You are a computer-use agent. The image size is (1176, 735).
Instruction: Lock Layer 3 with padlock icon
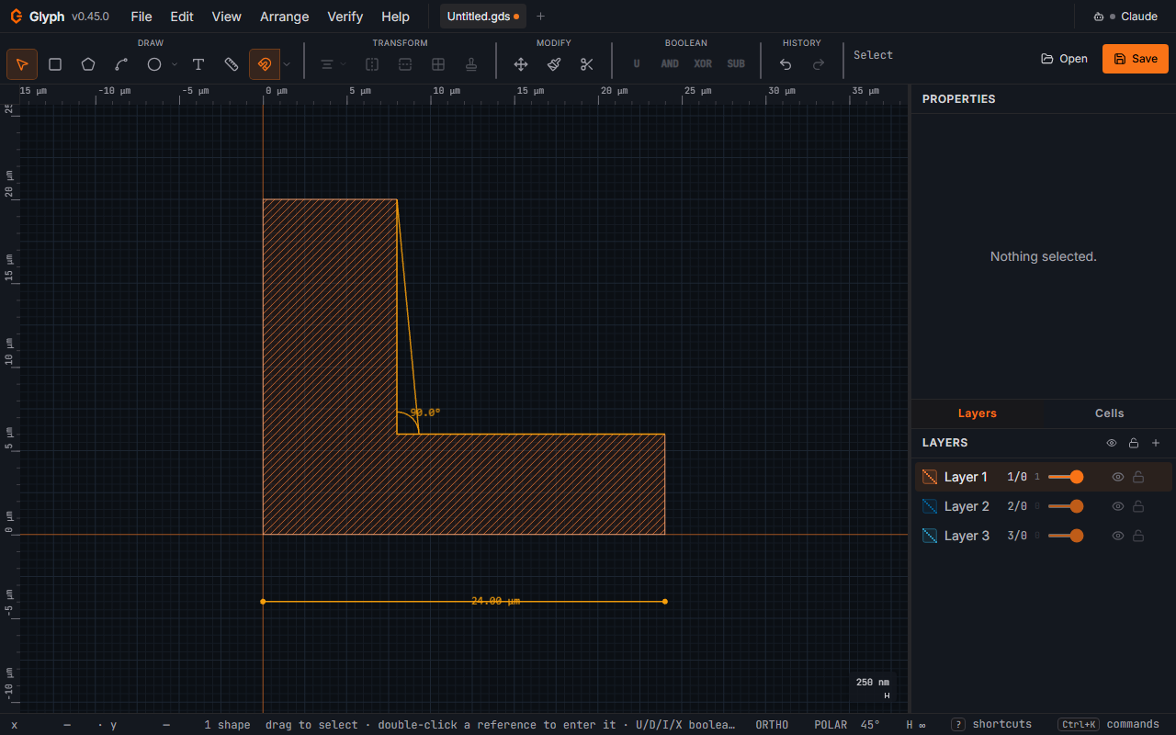point(1138,536)
